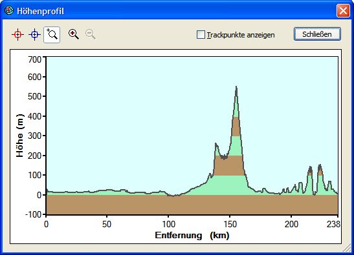Click the 700 label on the height axis
The width and height of the screenshot is (354, 255).
(35, 59)
